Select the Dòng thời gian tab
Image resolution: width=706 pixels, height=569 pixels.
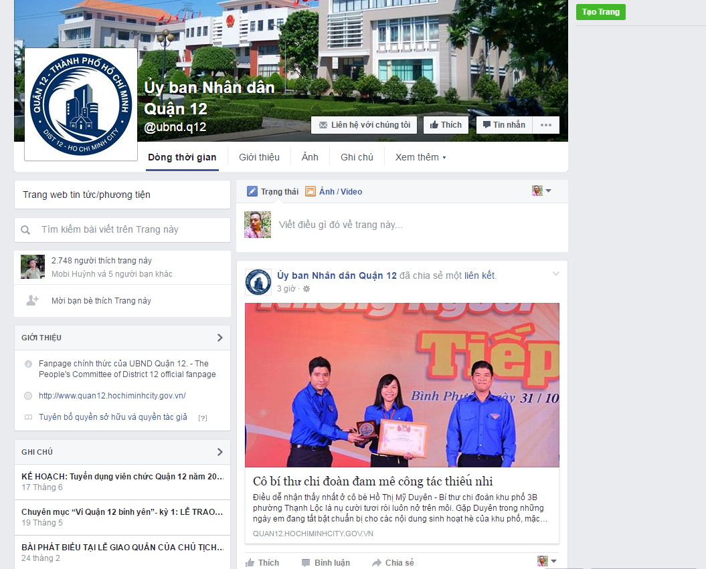[x=182, y=157]
